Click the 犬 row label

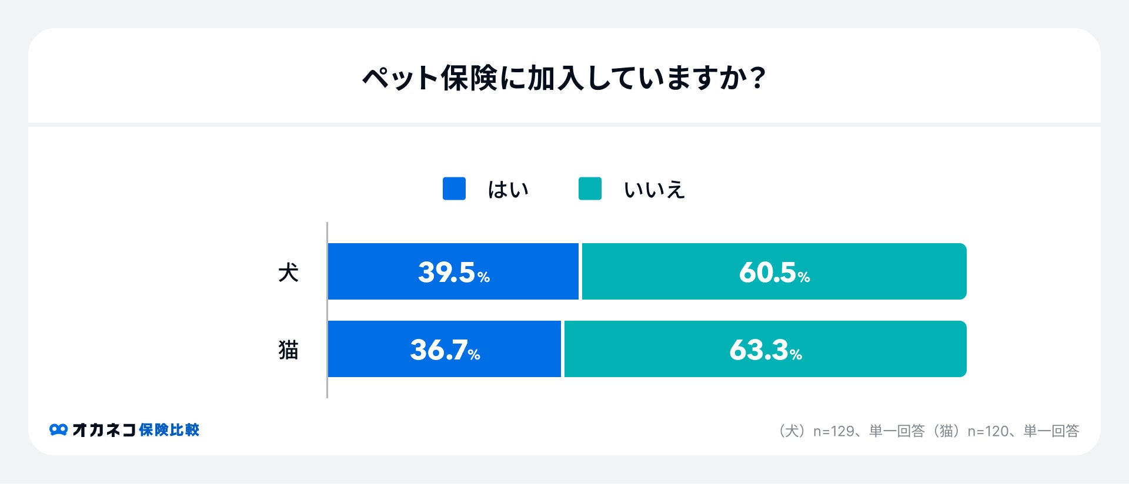coord(288,272)
